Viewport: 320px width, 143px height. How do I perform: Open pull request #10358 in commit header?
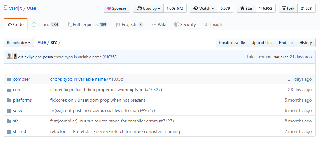pos(110,57)
